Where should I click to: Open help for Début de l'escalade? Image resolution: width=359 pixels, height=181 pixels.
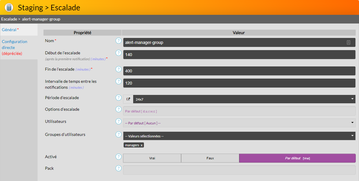coord(118,53)
